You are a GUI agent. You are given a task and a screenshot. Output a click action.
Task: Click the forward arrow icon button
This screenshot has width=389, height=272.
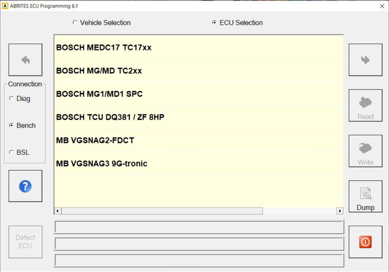pyautogui.click(x=365, y=60)
